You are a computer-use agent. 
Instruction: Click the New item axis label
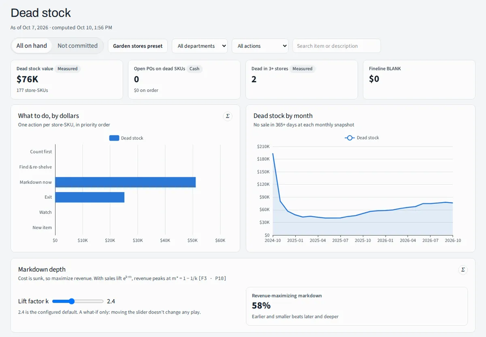point(42,227)
